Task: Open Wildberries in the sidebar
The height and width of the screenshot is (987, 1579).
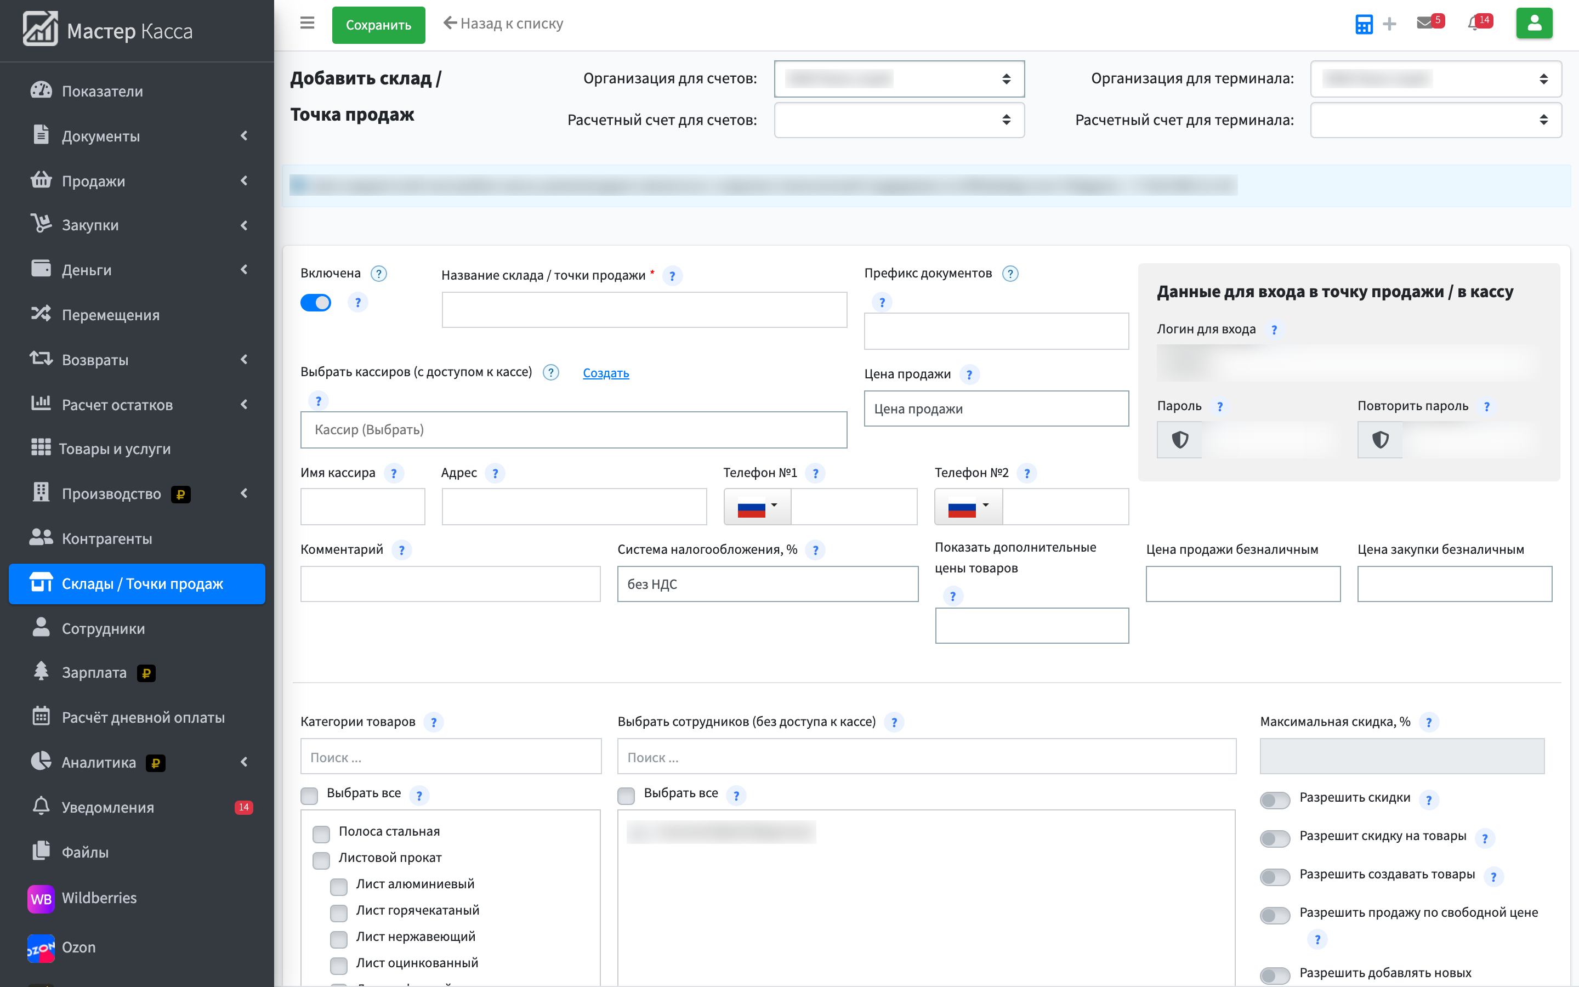Action: 137,898
